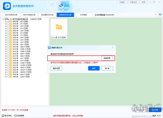The height and width of the screenshot is (118, 163).
Task: Focus the save directory input field
Action: (x=75, y=58)
